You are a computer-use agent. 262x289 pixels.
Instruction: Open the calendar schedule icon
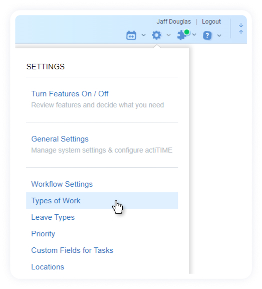pos(131,35)
